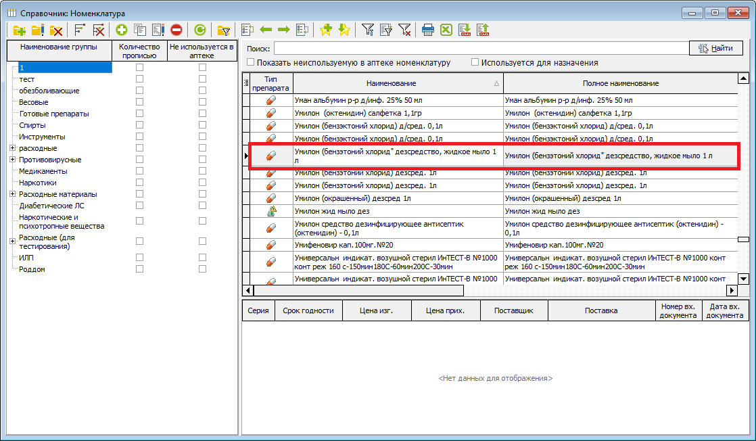Add to favorites with star-plus icon
Screen dimensions: 756x441
(x=326, y=30)
